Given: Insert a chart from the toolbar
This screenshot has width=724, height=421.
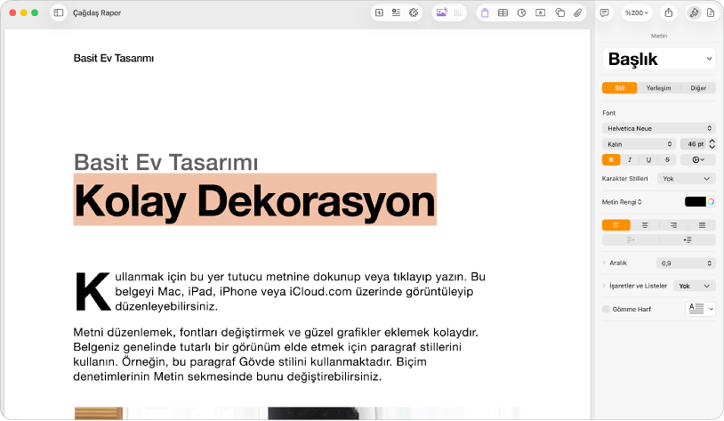Looking at the screenshot, I should (521, 13).
